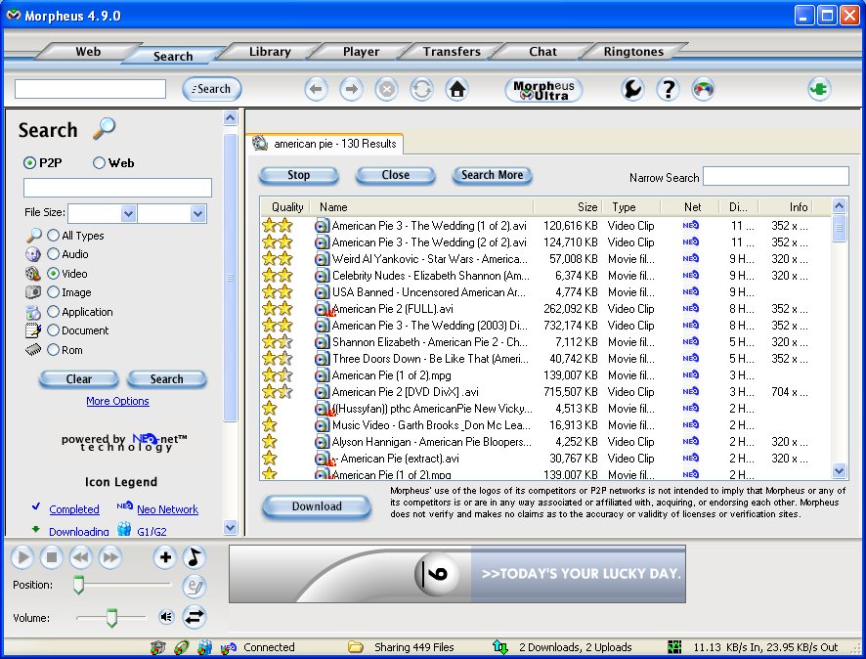Click the repeat arrows icon in player

click(x=195, y=616)
